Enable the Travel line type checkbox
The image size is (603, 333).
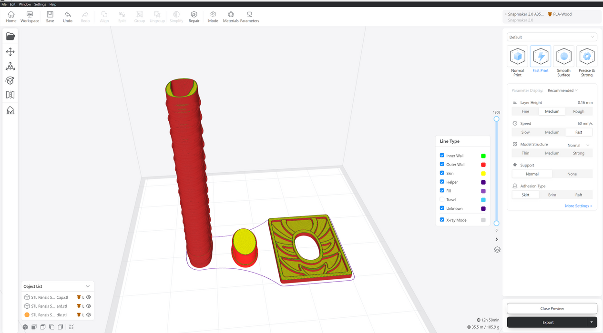click(x=442, y=199)
